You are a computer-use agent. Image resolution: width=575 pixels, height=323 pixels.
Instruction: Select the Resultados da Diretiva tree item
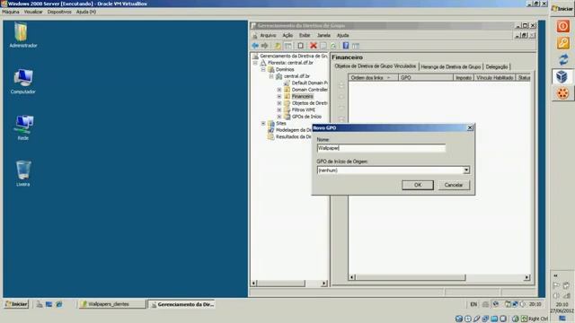point(294,136)
